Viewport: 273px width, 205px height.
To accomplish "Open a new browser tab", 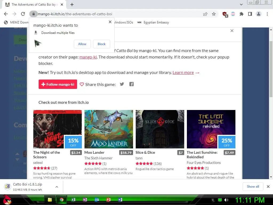I will 72,5.
